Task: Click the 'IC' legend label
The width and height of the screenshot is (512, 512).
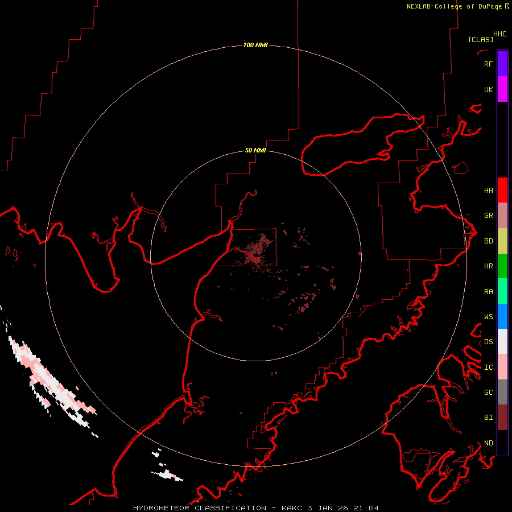Action: pos(488,368)
